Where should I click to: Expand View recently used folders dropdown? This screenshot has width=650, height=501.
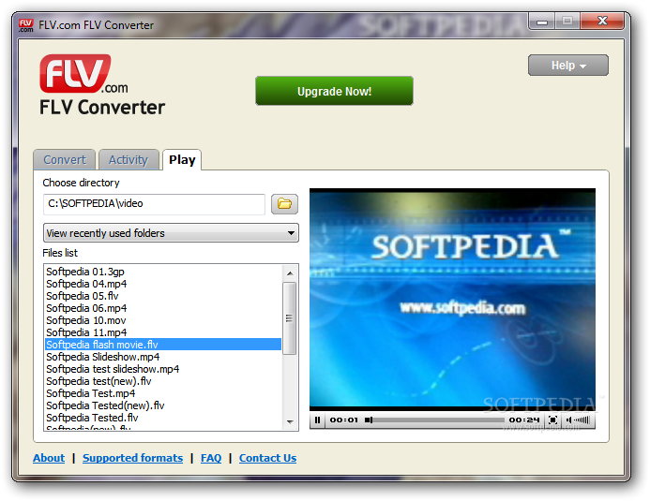click(171, 233)
